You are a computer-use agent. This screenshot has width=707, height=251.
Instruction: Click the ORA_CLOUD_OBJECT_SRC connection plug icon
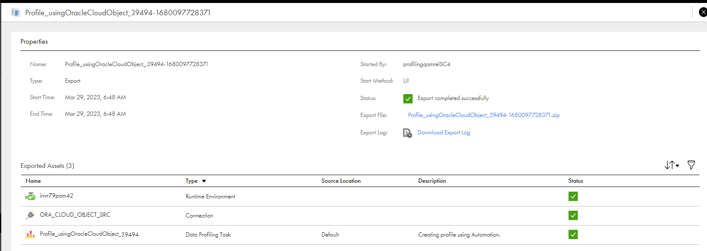tap(30, 215)
